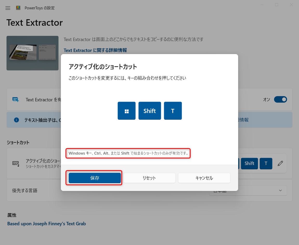Open the Based upon Joseph Finney's Text Grab link
Image resolution: width=299 pixels, height=245 pixels.
47,223
